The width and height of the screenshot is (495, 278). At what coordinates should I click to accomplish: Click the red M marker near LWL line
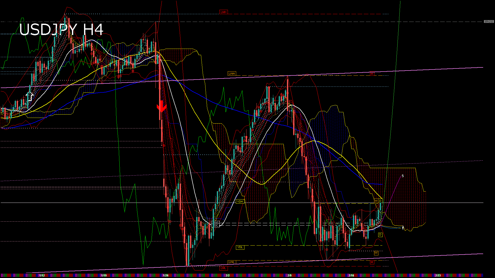click(372, 262)
